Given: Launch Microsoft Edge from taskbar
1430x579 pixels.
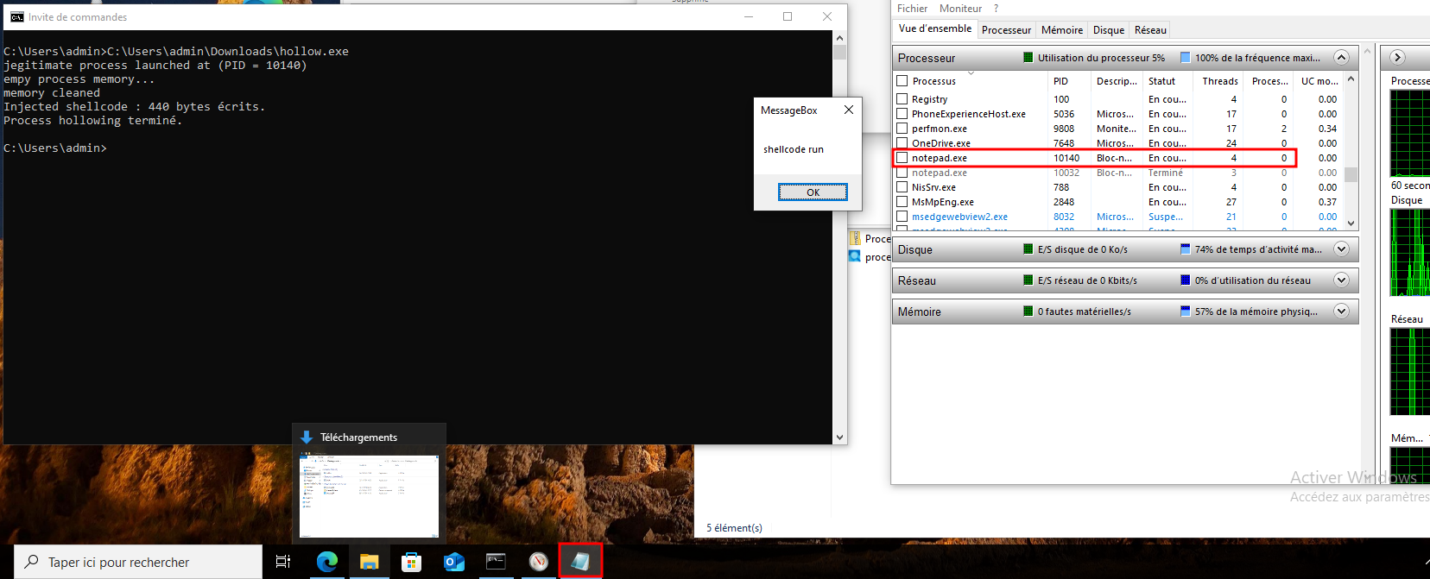Looking at the screenshot, I should (x=327, y=562).
